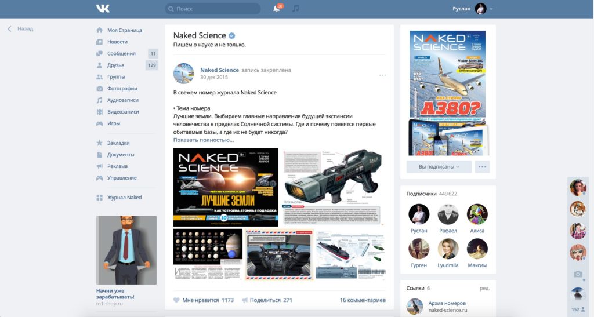Open subscriber Алиса's avatar
Image resolution: width=594 pixels, height=317 pixels.
[x=477, y=214]
